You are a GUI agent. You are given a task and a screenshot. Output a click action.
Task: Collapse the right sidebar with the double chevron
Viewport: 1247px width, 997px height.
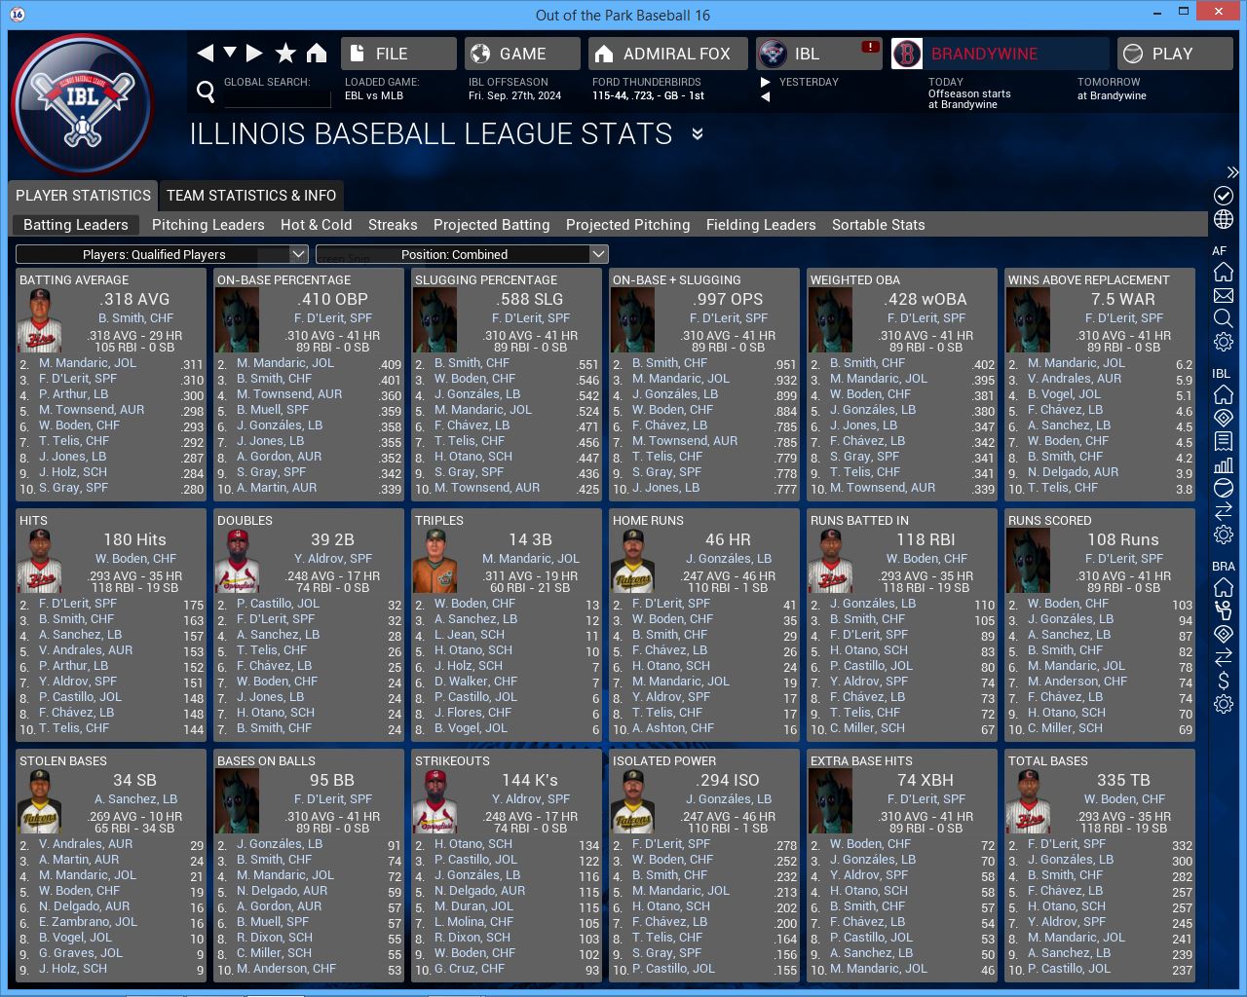pos(1232,172)
